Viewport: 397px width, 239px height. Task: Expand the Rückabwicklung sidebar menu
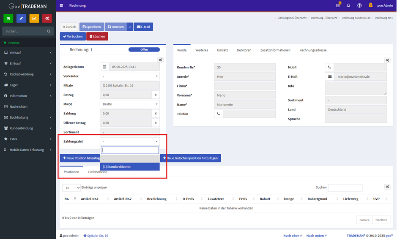point(28,74)
